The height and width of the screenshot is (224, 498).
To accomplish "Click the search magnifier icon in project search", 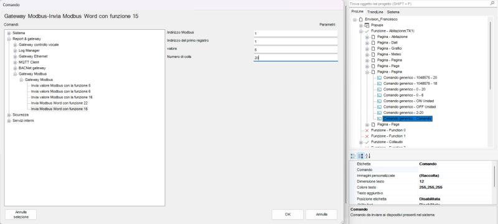I will click(x=493, y=3).
